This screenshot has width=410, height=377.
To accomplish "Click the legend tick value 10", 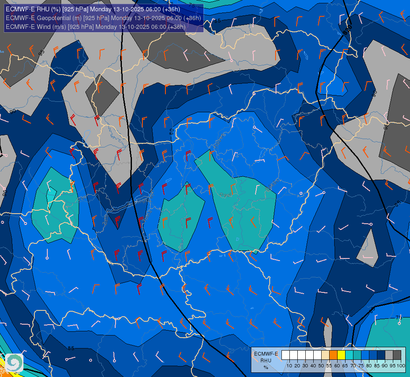I will click(289, 366).
